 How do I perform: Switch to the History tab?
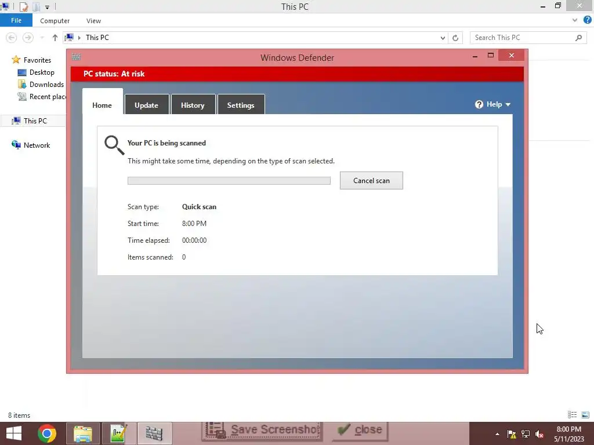(x=193, y=104)
